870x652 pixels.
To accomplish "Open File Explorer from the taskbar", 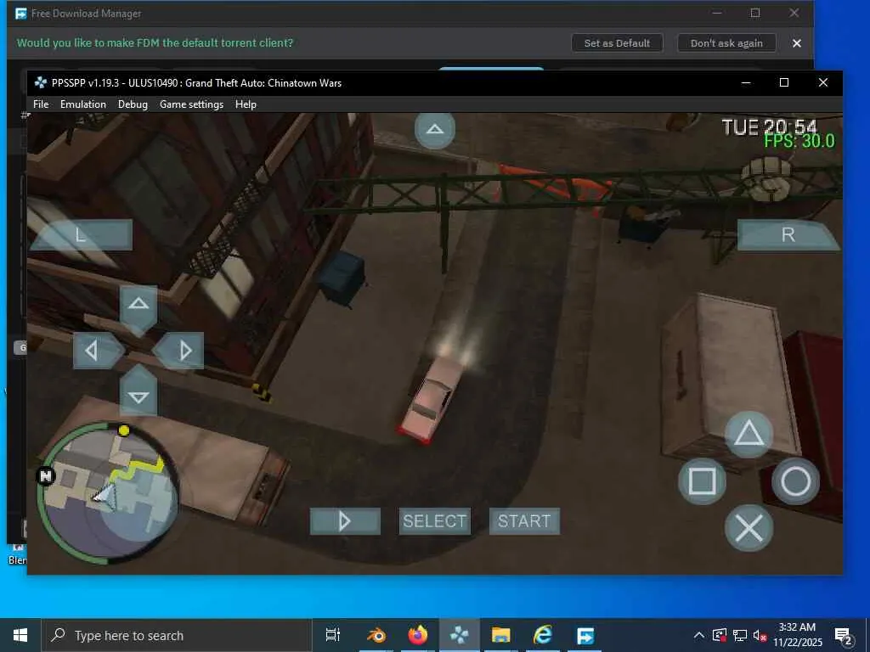I will pos(501,635).
